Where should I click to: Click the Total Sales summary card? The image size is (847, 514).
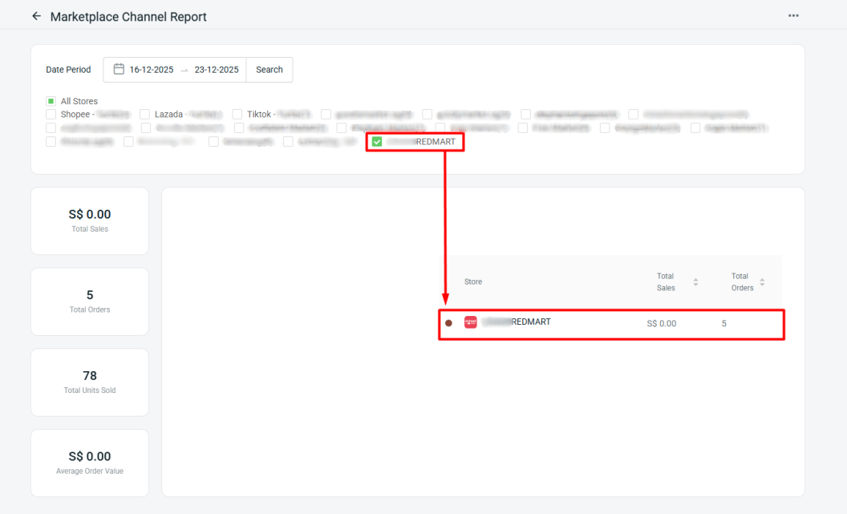click(x=90, y=221)
